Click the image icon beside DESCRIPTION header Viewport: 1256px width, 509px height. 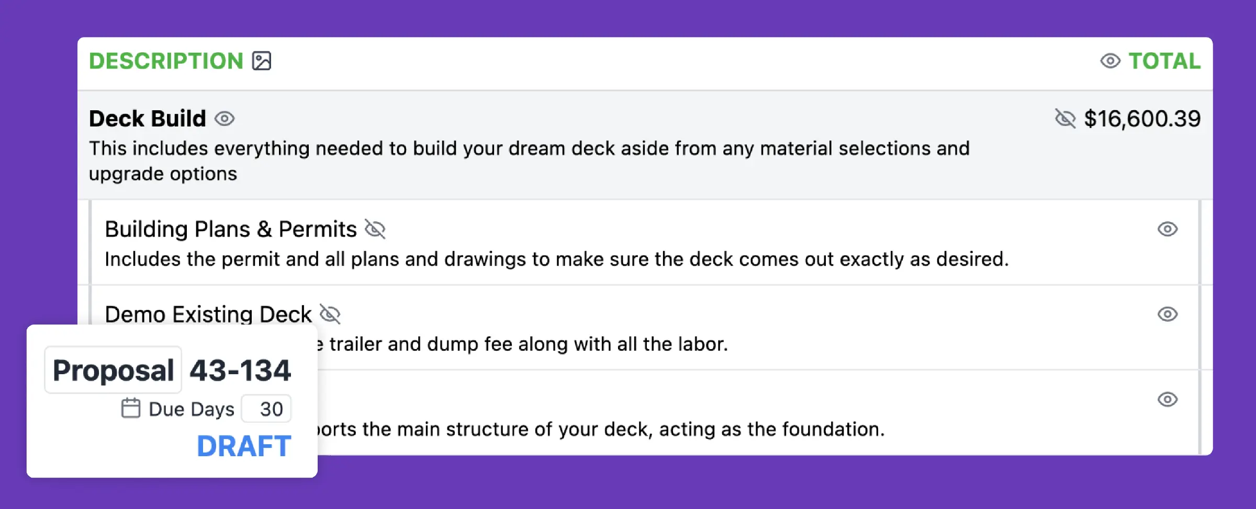pyautogui.click(x=262, y=61)
